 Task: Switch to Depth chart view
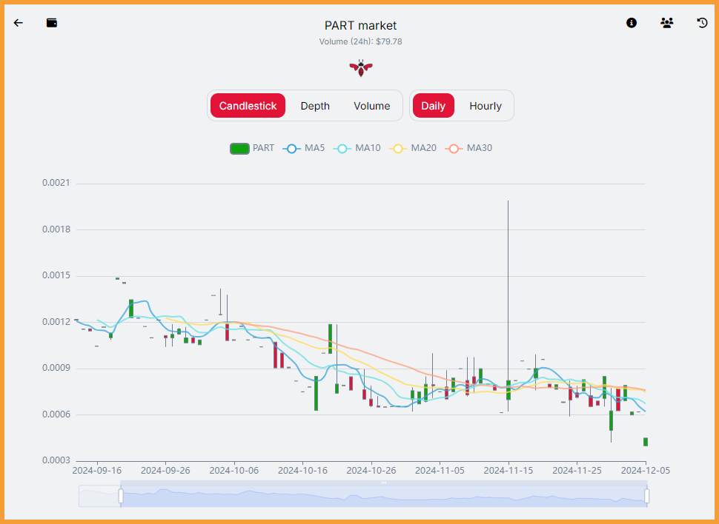pyautogui.click(x=315, y=106)
